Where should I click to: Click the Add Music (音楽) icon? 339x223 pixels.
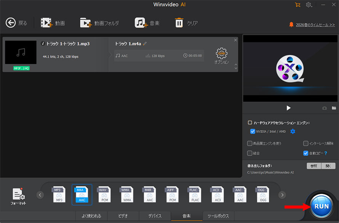[x=141, y=23]
